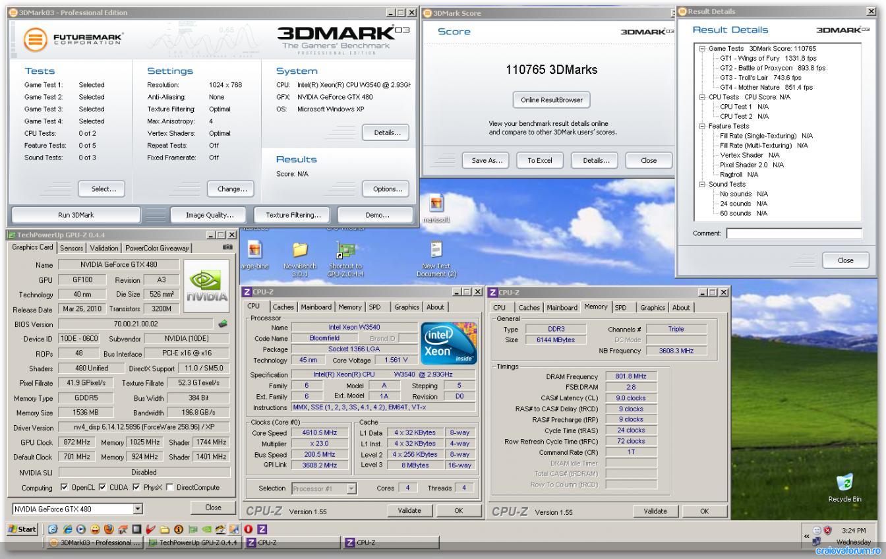
Task: Click the Change... button under Settings
Action: [x=230, y=189]
